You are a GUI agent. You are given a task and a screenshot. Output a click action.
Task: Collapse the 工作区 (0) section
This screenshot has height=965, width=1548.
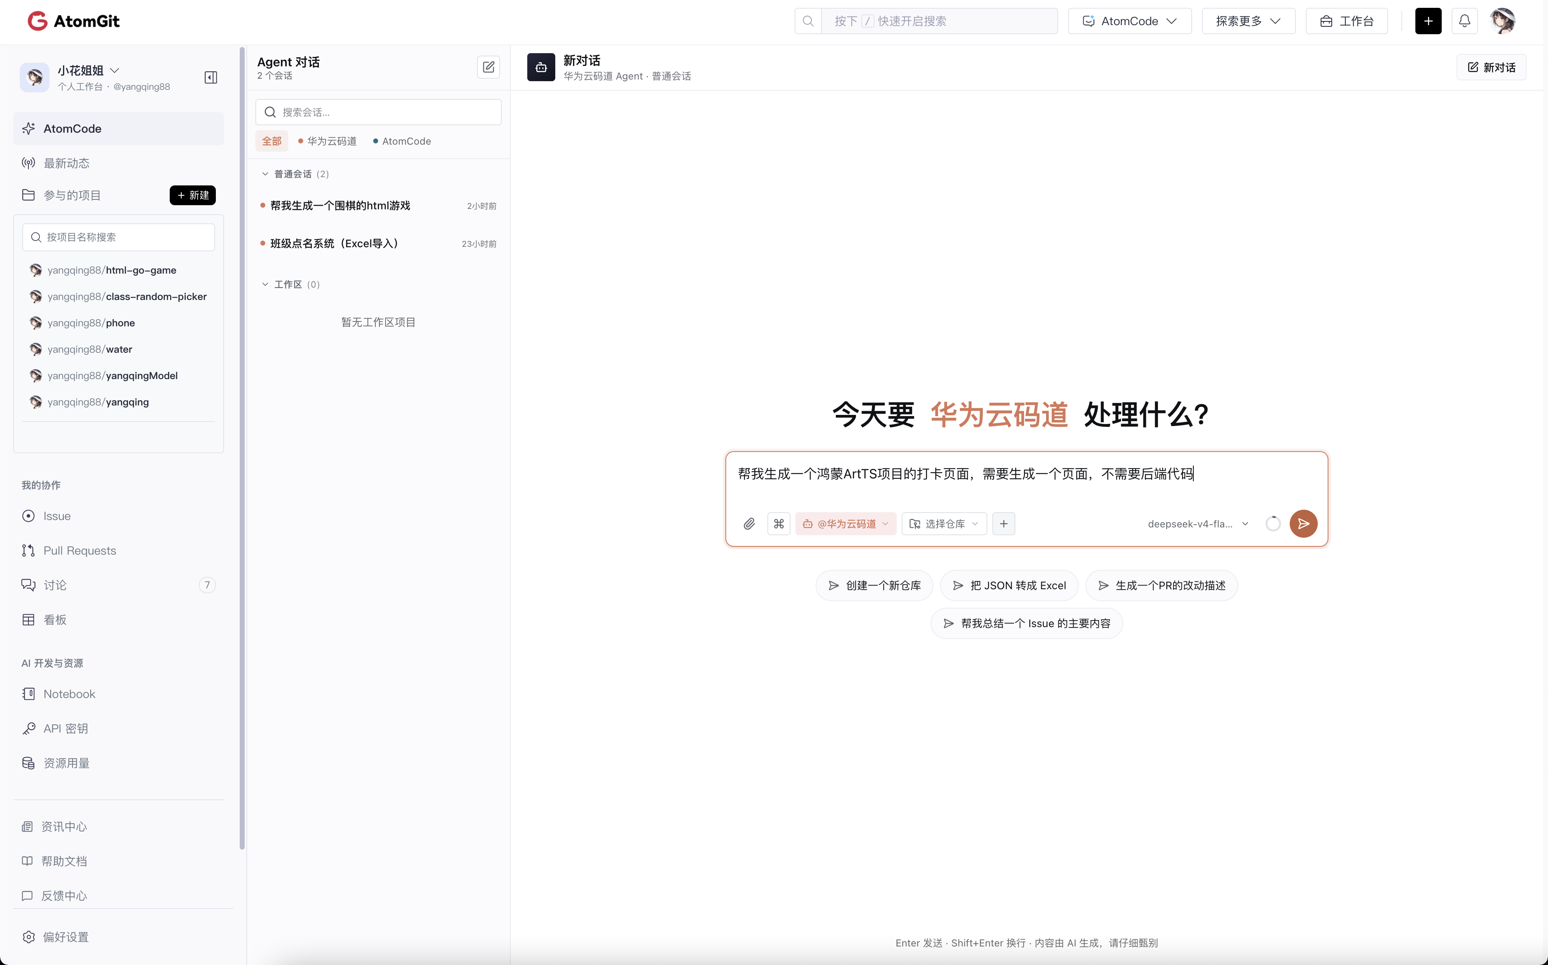pos(291,285)
